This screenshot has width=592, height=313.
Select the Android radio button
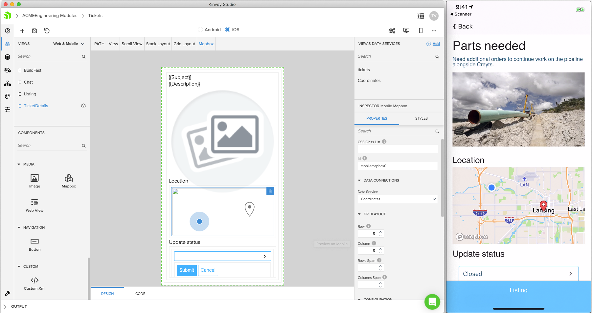200,29
